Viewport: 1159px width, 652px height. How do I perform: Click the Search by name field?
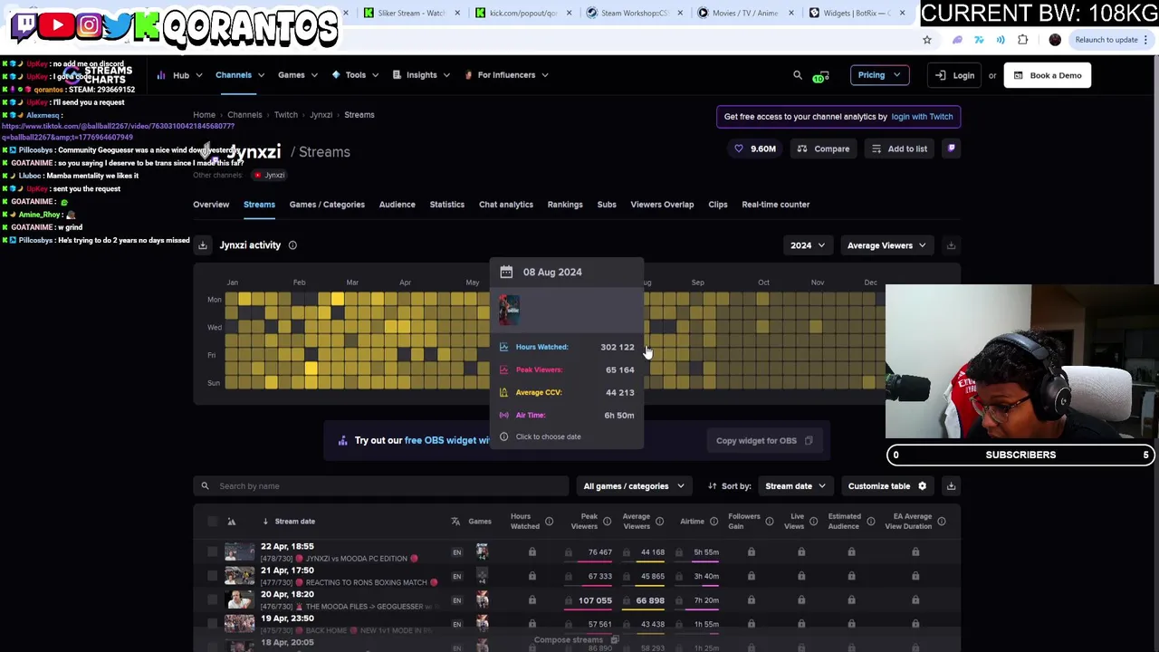(380, 486)
